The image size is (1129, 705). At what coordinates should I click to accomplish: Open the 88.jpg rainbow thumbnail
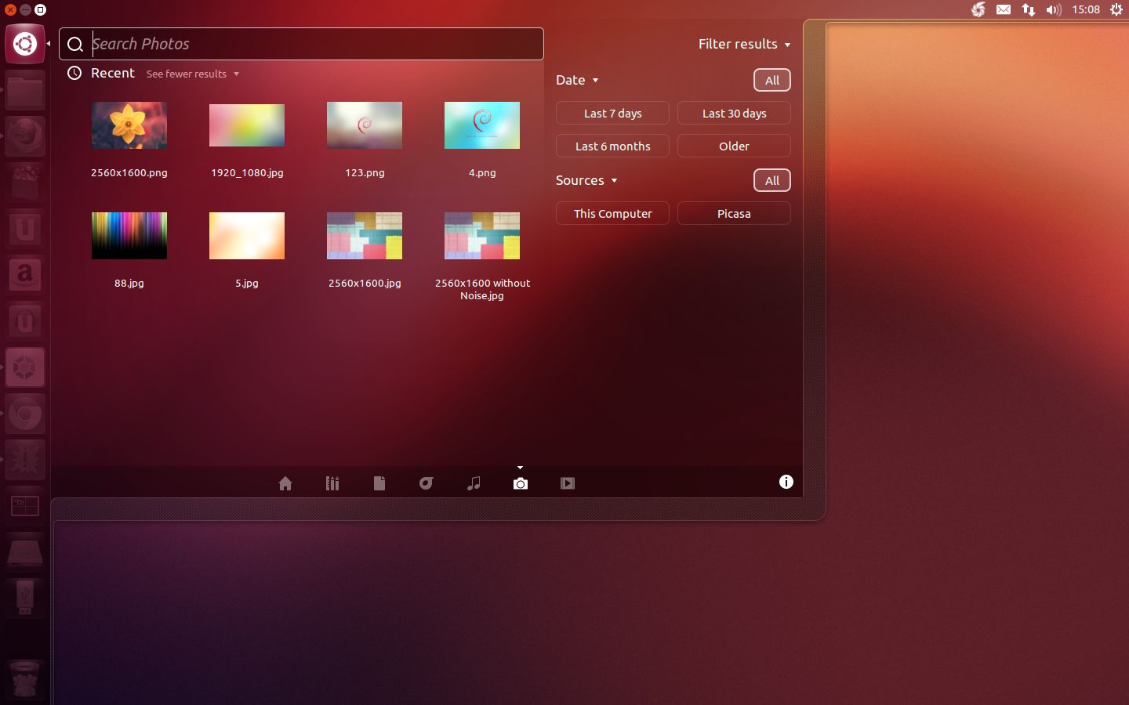pos(129,236)
